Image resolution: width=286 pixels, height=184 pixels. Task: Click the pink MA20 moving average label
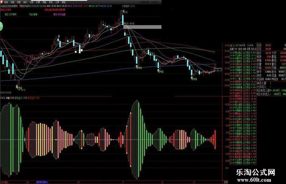pyautogui.click(x=72, y=6)
